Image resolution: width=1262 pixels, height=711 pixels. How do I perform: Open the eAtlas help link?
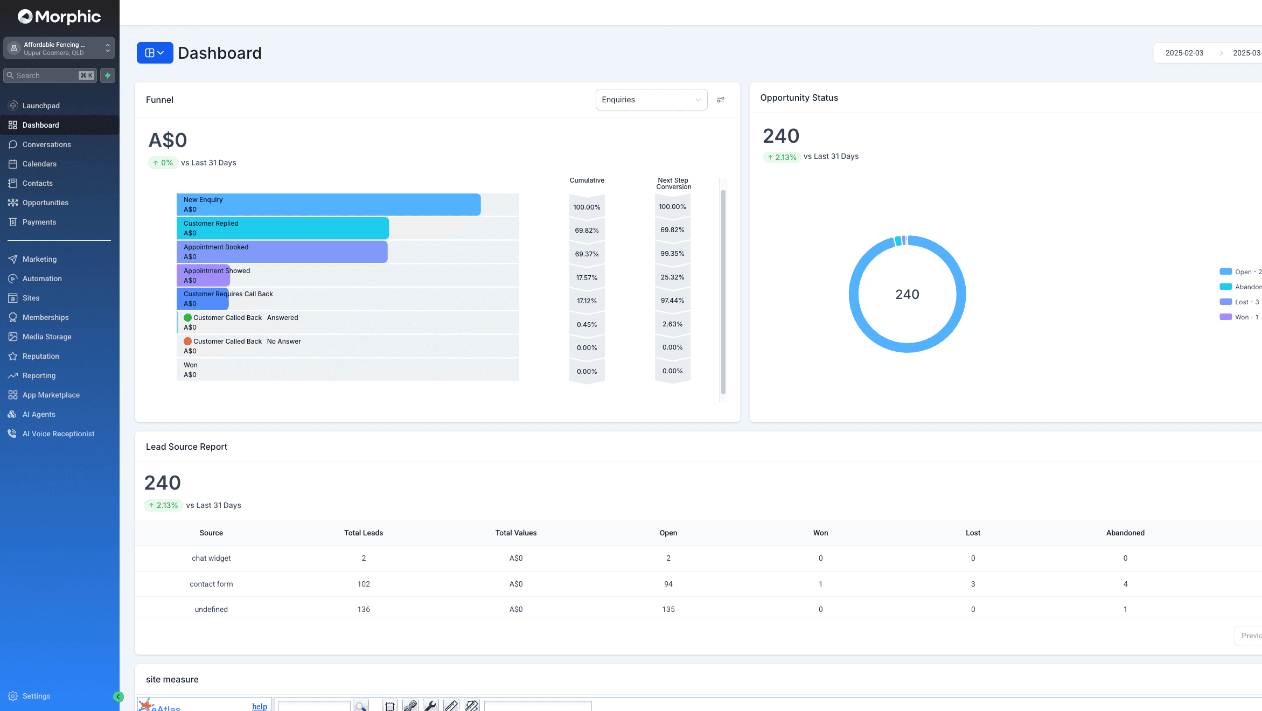coord(260,706)
